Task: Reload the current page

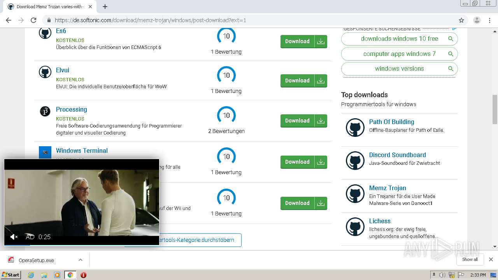Action: 33,20
